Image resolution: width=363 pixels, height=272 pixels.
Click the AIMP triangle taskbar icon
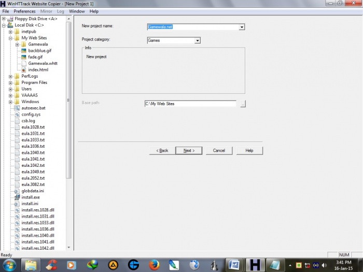113,265
